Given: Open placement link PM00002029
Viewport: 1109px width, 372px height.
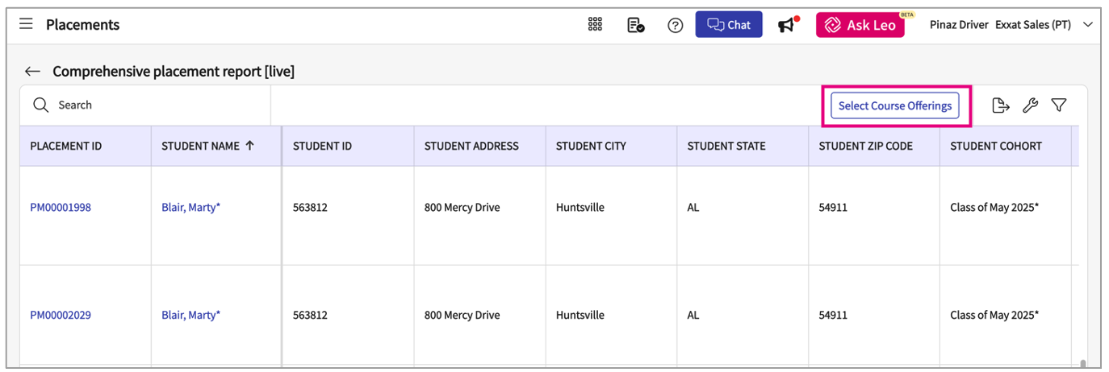Looking at the screenshot, I should coord(61,316).
